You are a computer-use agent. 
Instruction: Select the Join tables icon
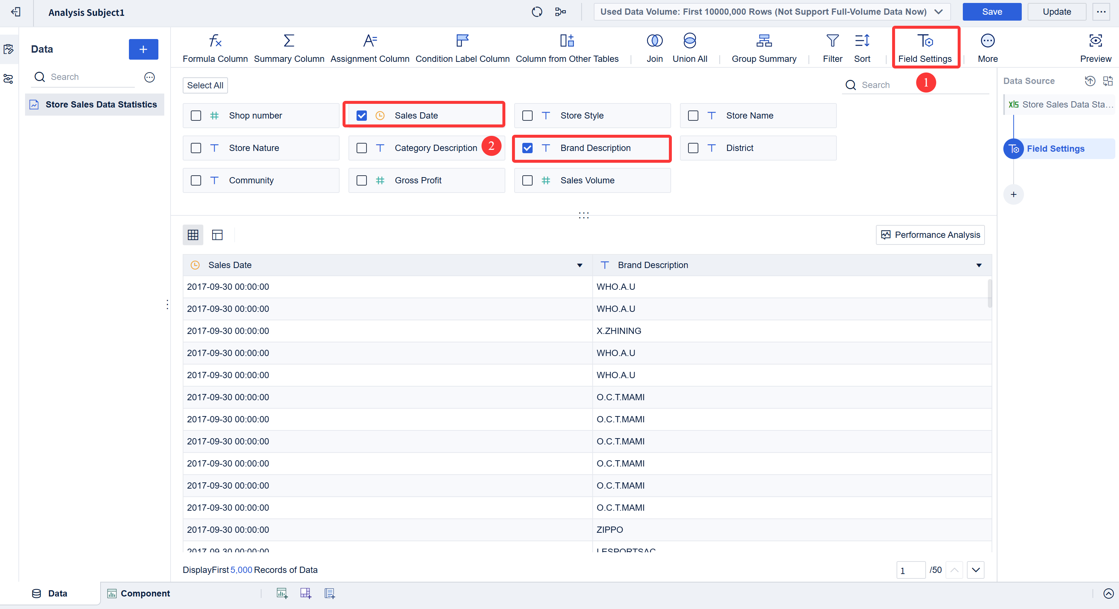pos(654,41)
